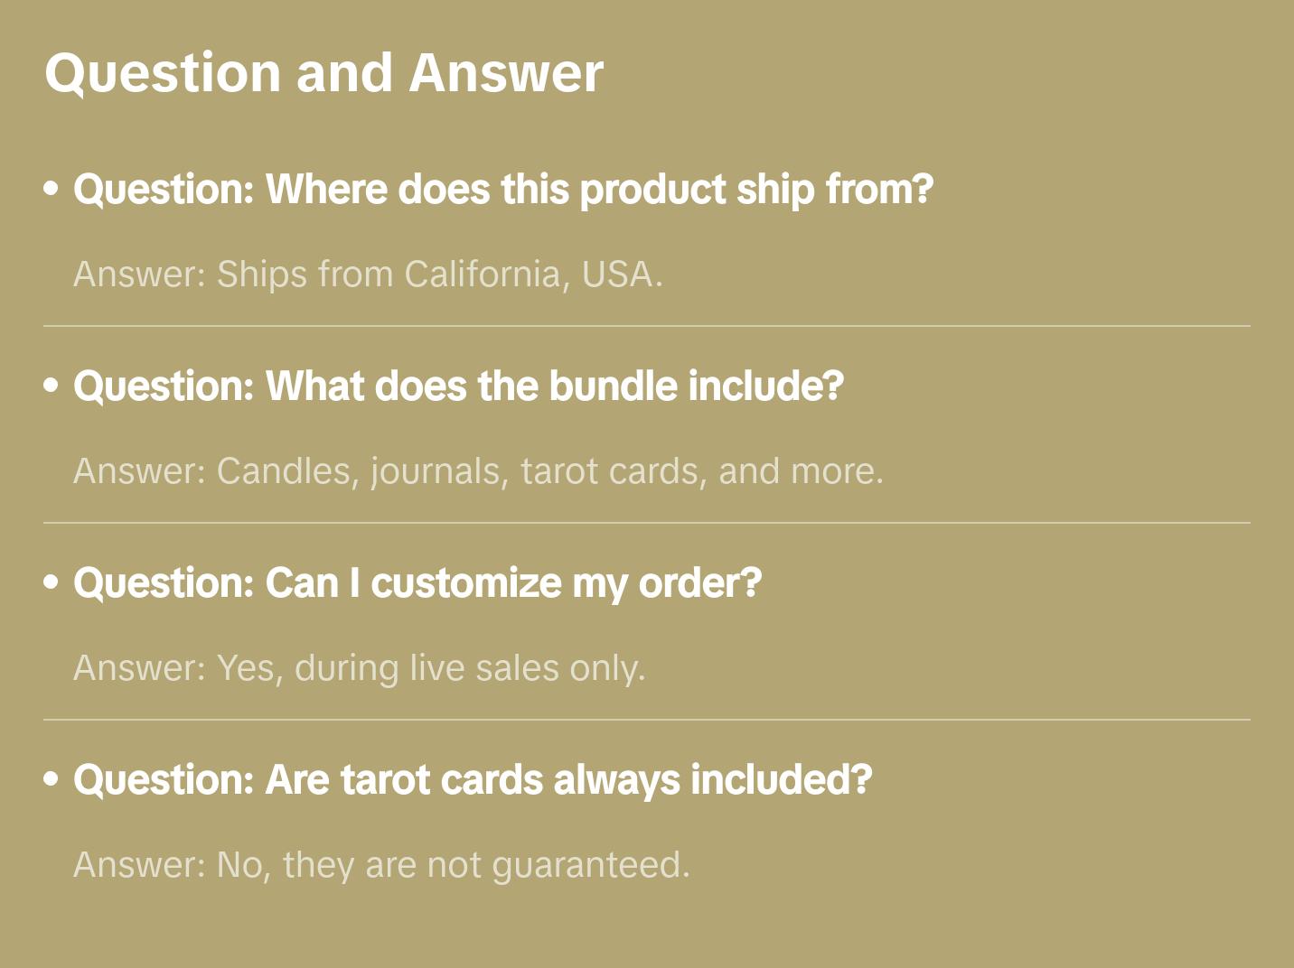Select the question about where product ships from
The height and width of the screenshot is (968, 1294).
click(502, 190)
